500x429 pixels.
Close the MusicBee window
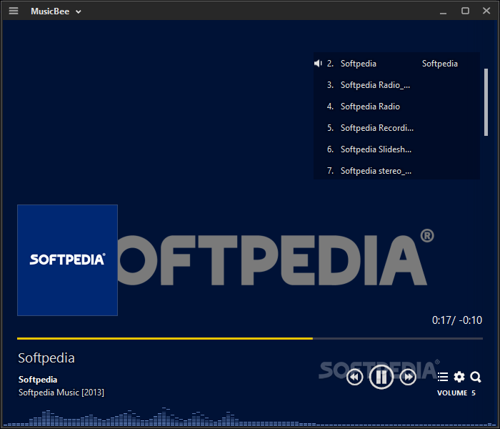tap(486, 11)
